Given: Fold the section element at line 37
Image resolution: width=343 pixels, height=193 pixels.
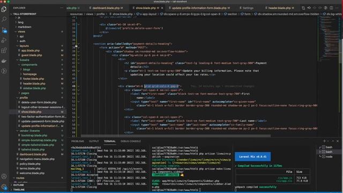Looking at the screenshot, I should 79,44.
